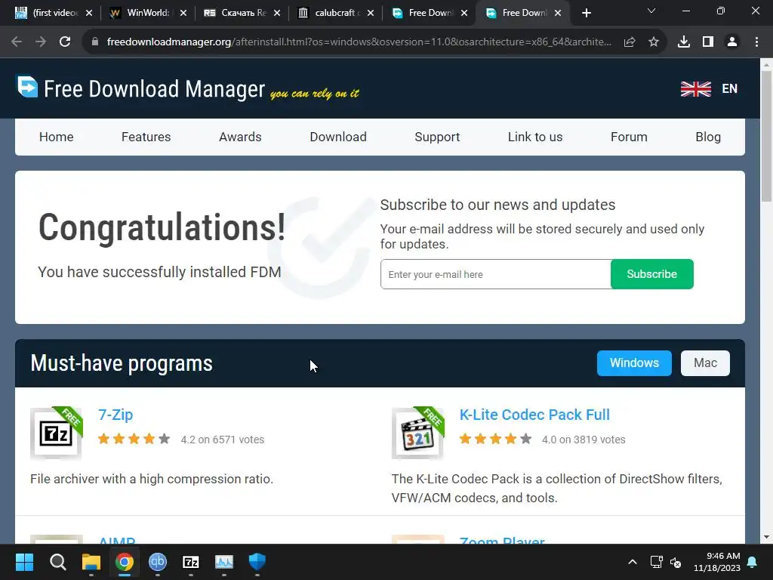View site security lock icon
This screenshot has width=773, height=580.
(95, 42)
